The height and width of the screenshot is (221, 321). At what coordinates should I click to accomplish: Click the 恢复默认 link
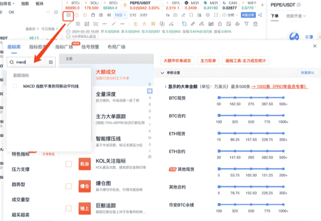coord(307,73)
